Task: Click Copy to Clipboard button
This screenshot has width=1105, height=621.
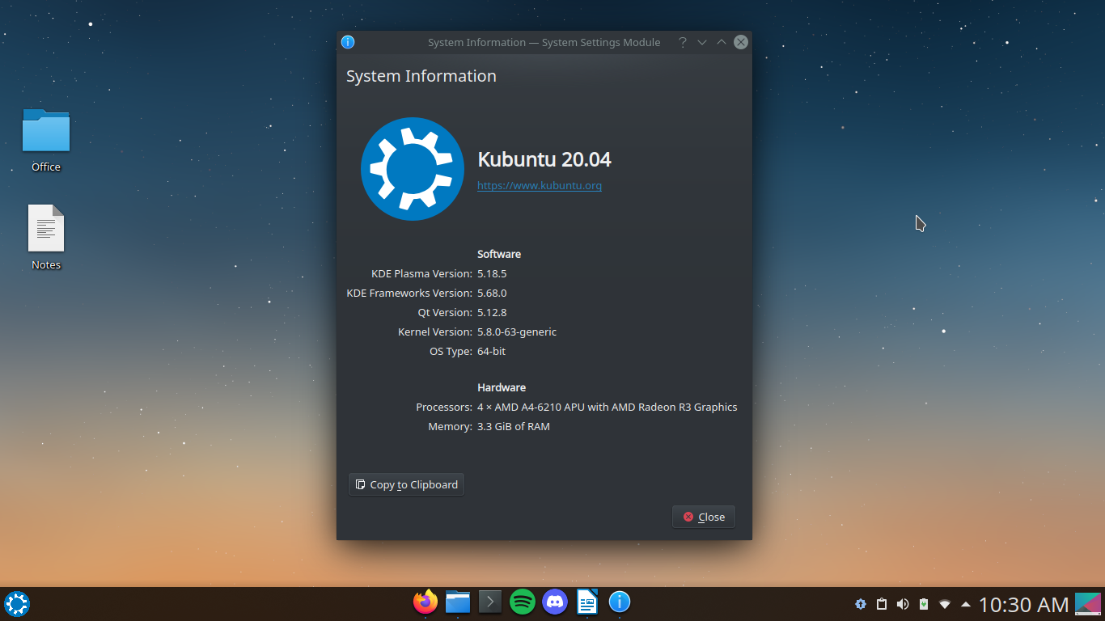Action: (406, 484)
